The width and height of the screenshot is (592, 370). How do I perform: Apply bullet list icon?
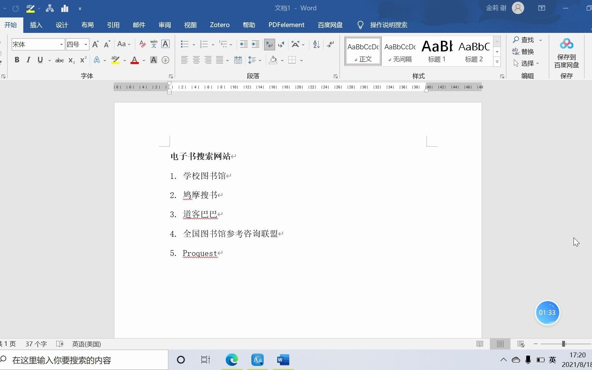coord(185,44)
